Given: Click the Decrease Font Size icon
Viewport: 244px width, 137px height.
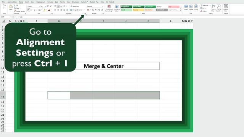Looking at the screenshot, I should tap(51, 6).
